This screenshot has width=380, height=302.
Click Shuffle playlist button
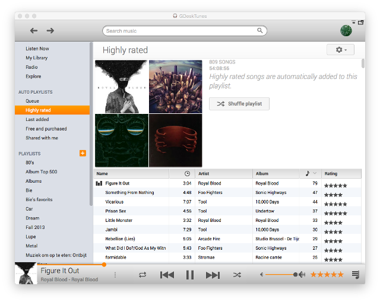(x=239, y=104)
